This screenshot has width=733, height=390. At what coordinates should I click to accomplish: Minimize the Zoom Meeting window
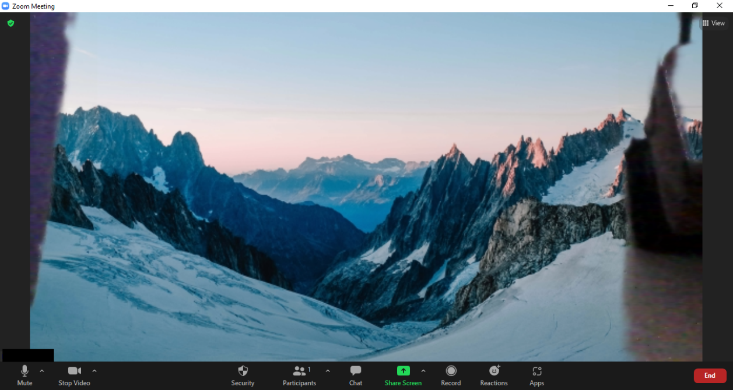point(671,6)
